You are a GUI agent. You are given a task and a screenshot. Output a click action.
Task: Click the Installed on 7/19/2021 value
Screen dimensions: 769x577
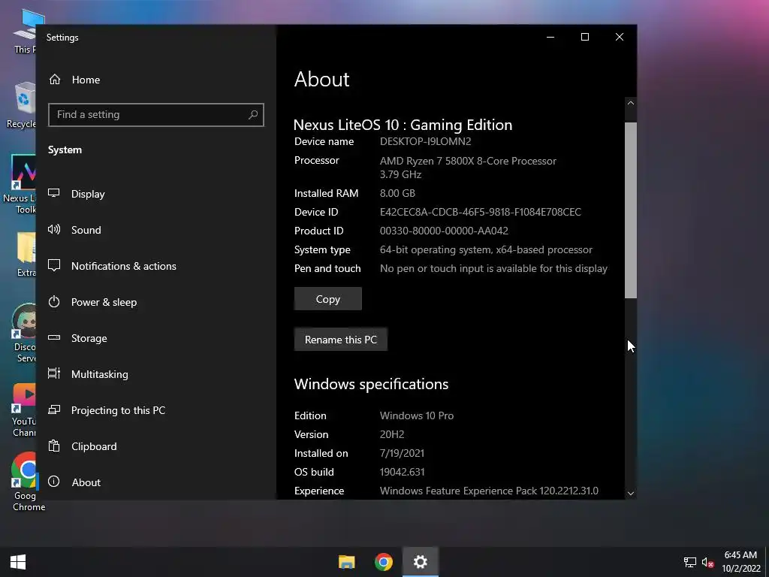(x=402, y=453)
